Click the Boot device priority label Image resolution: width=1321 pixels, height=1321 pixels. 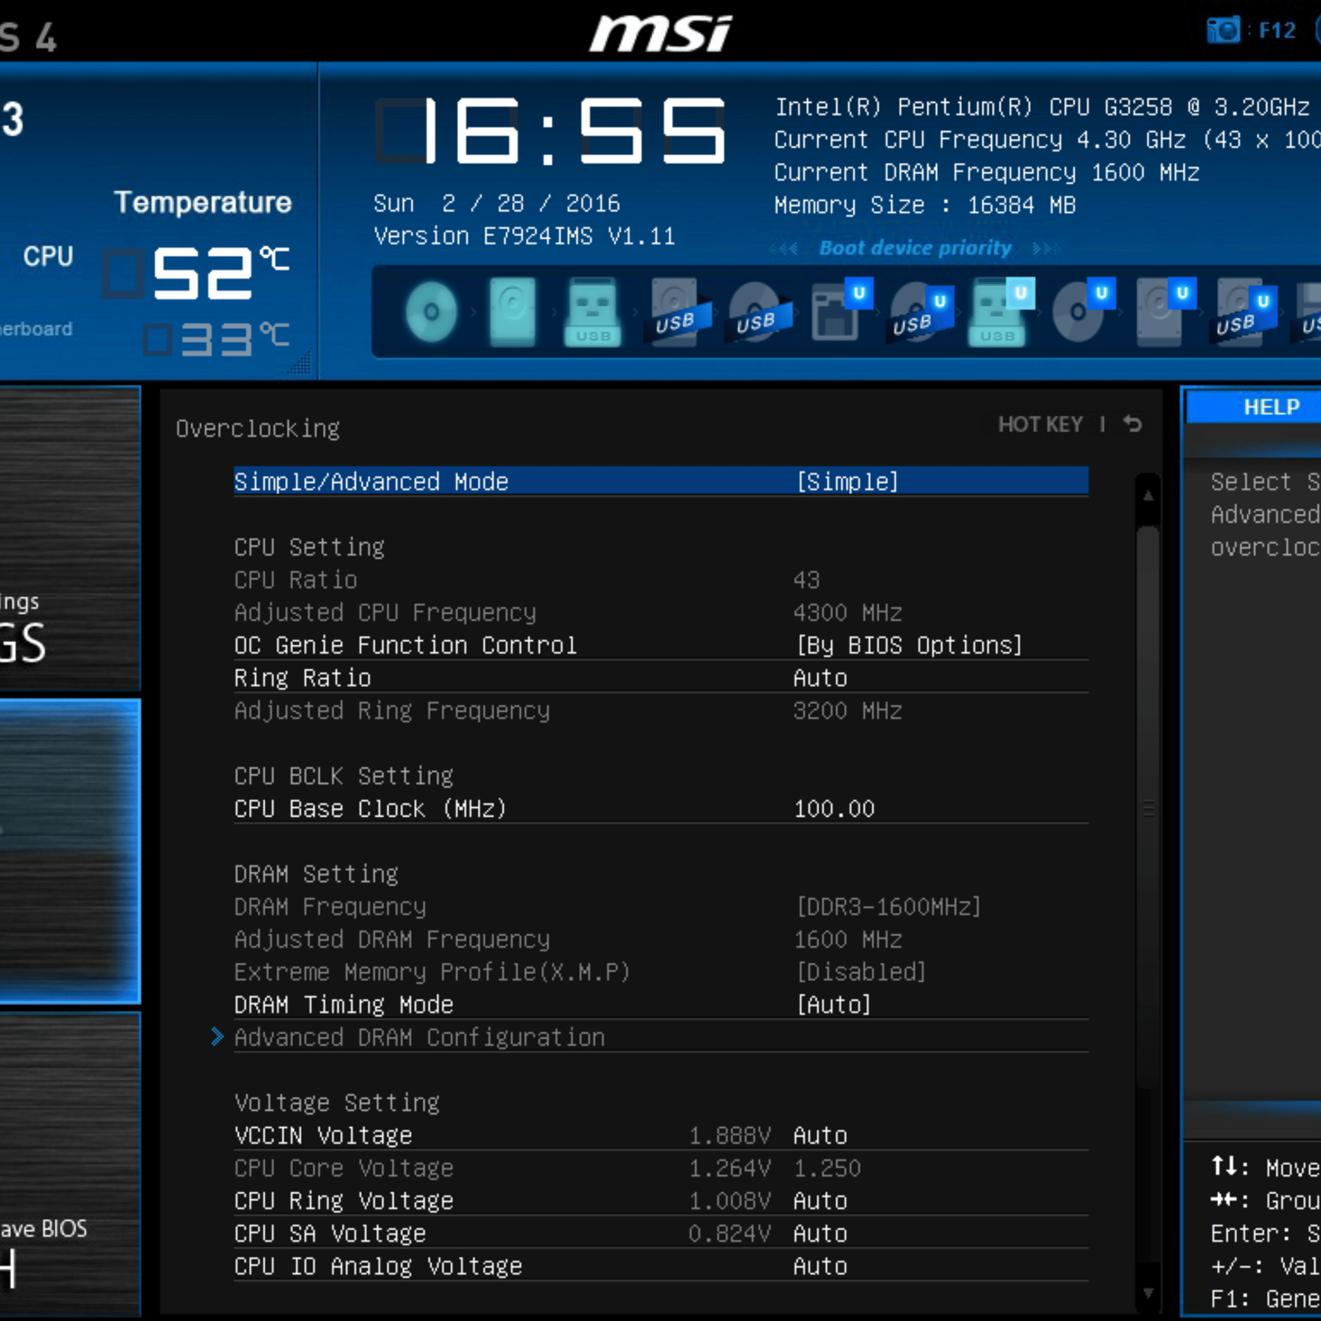[x=915, y=248]
